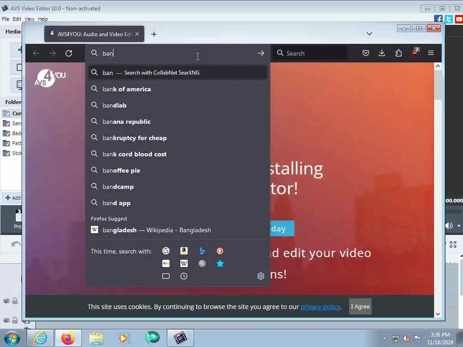Search this time with the grey magnifier engine
463x347 pixels.
202,263
